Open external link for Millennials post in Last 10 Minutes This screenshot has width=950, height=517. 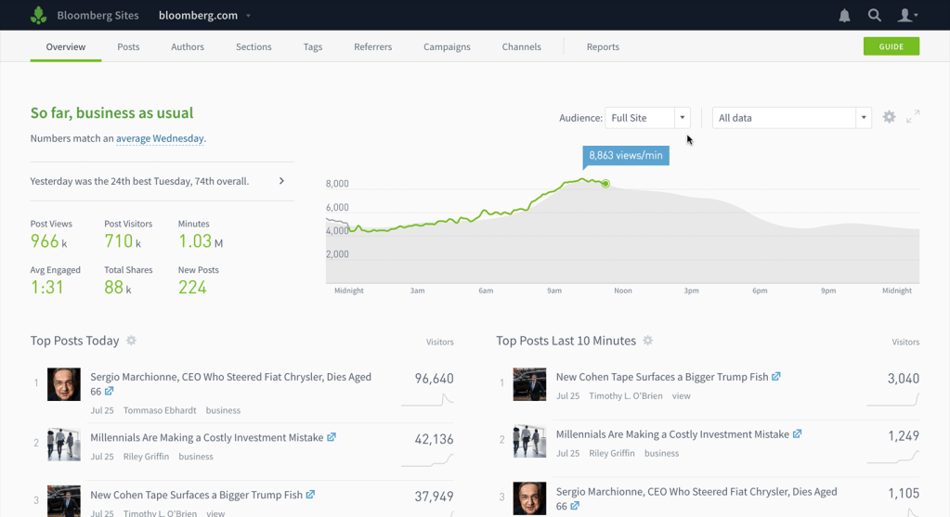[798, 434]
